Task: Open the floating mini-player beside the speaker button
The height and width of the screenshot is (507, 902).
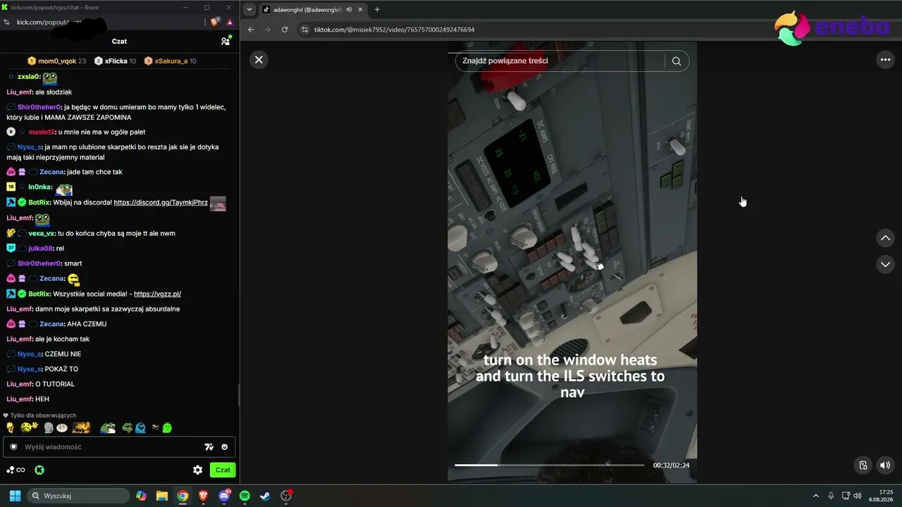Action: tap(863, 465)
